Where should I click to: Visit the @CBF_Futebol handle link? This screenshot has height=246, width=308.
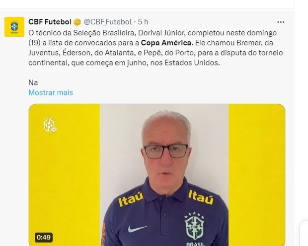108,22
